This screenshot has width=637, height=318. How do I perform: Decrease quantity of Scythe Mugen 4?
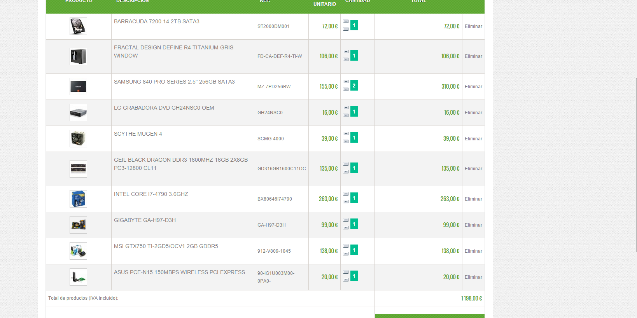[346, 142]
